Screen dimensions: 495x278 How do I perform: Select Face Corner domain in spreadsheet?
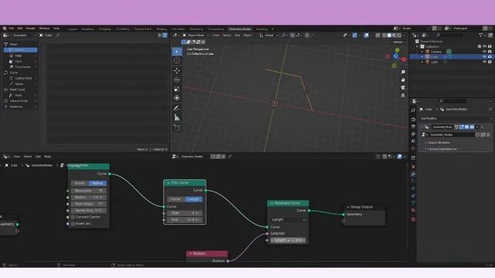click(x=21, y=67)
